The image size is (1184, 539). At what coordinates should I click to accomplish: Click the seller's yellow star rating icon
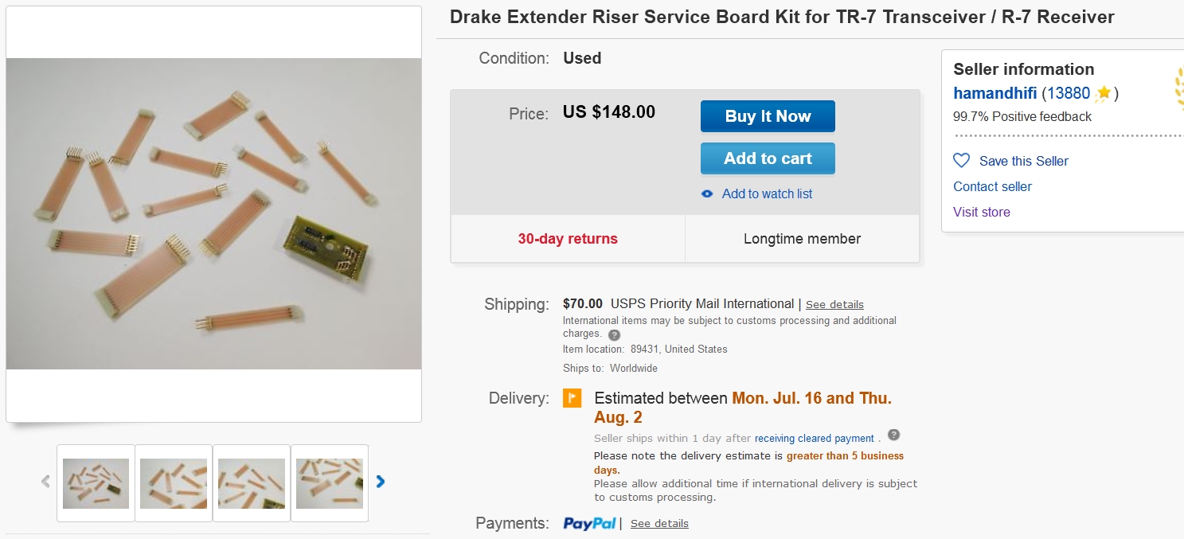coord(1103,94)
